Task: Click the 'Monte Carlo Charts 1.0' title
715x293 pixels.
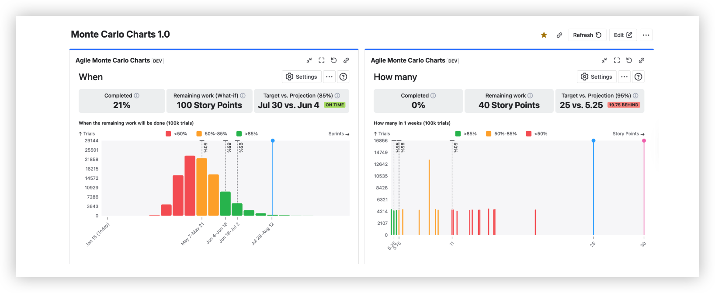Action: click(x=120, y=35)
